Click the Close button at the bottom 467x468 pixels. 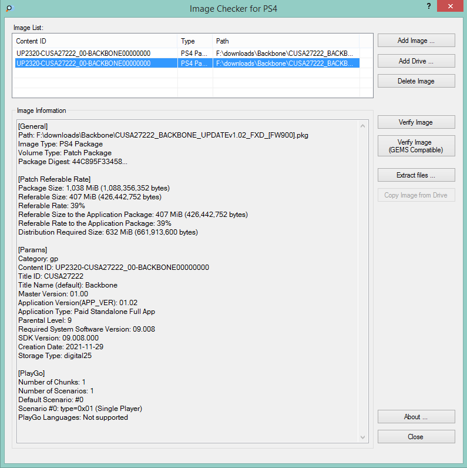416,437
